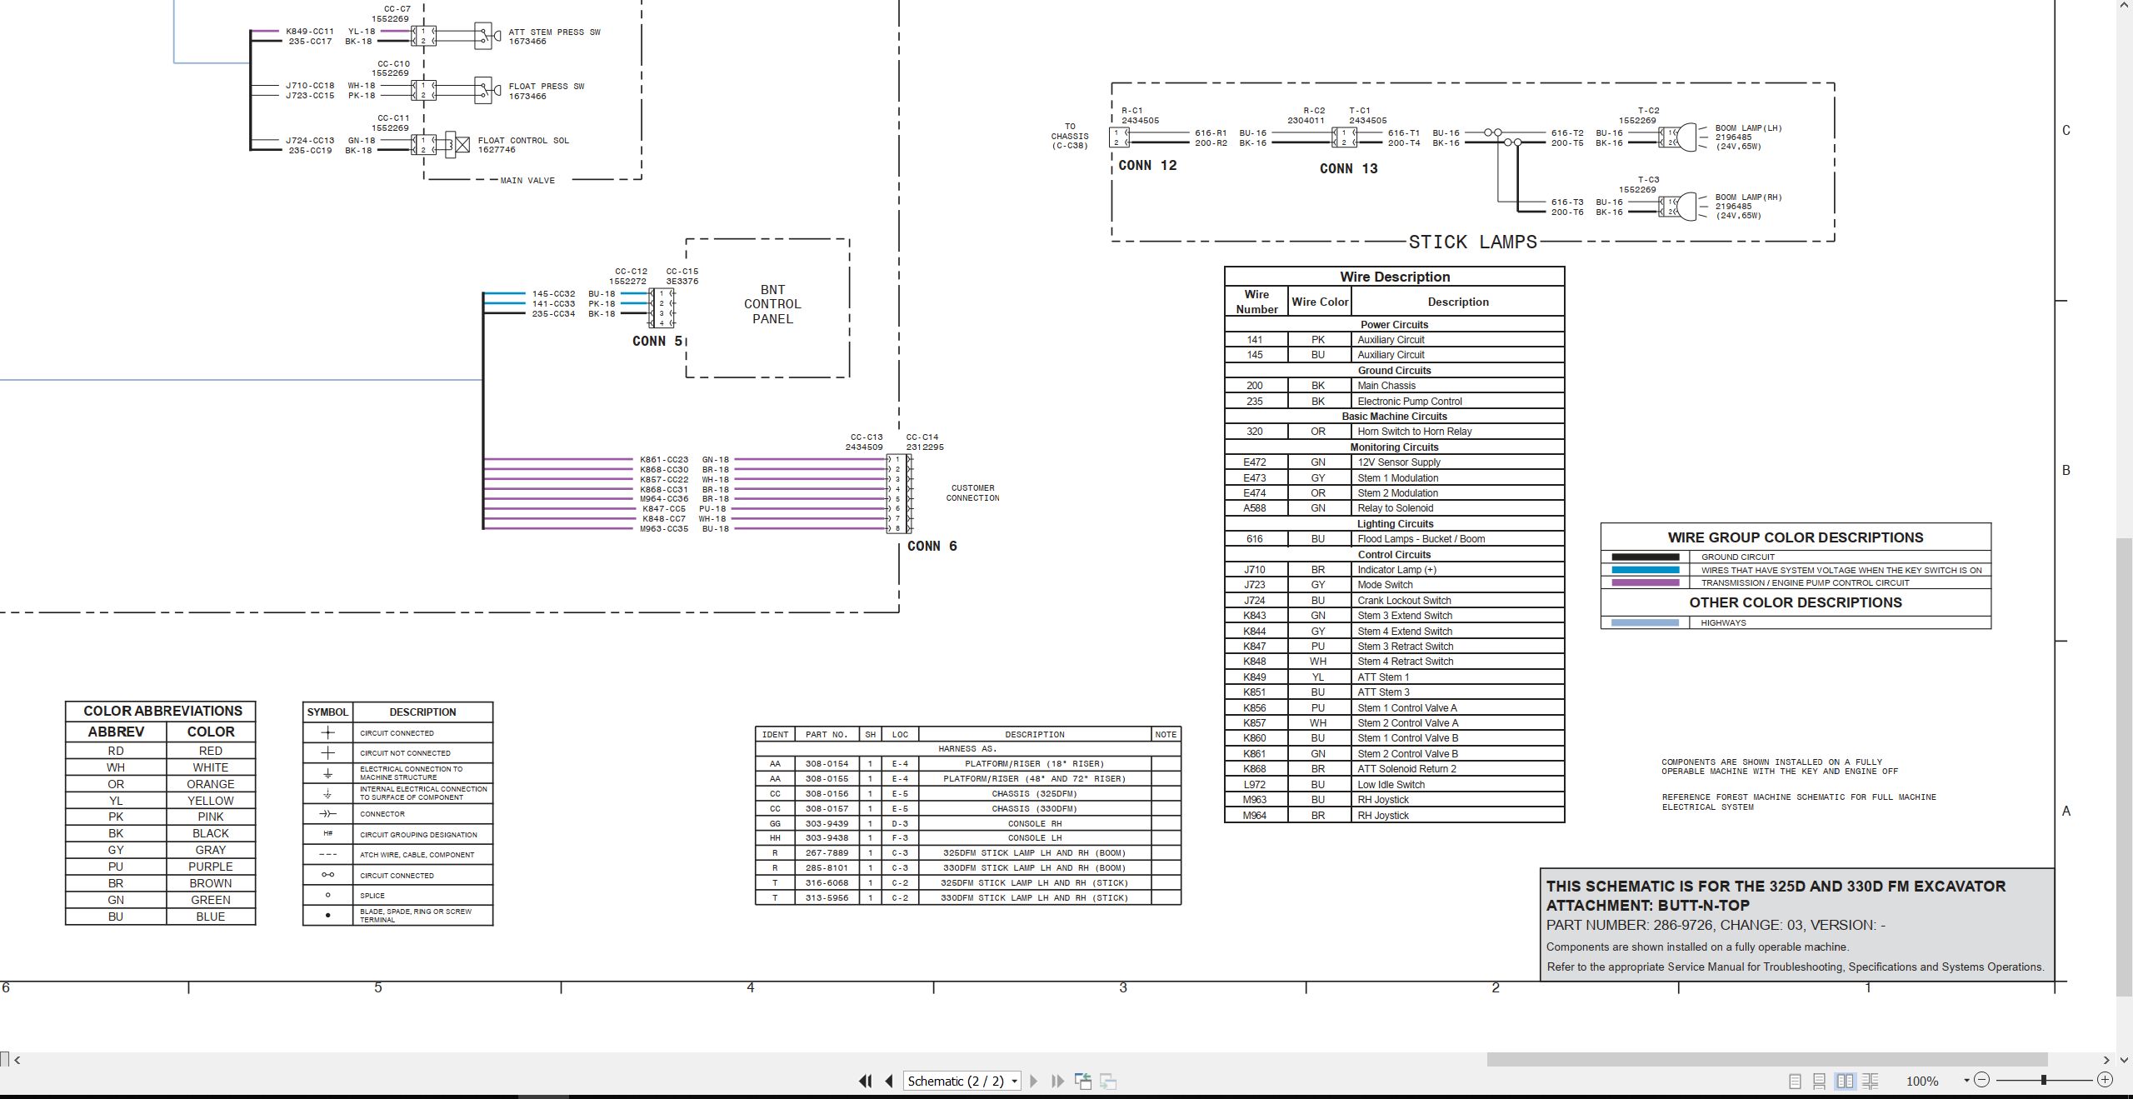Click the purple pump control circuit swatch
The height and width of the screenshot is (1099, 2133).
(x=1645, y=583)
